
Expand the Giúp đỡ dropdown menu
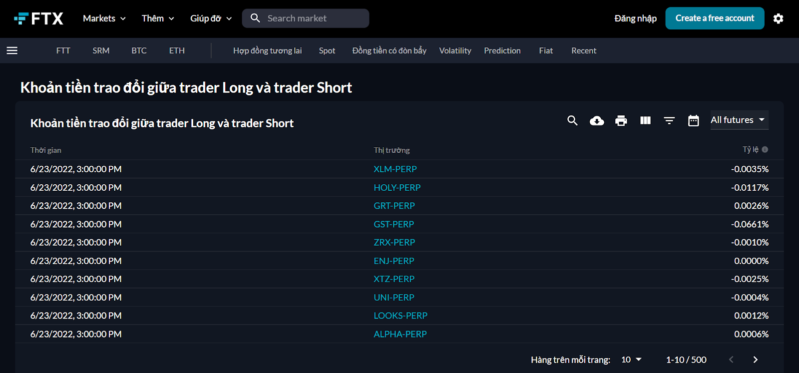tap(211, 18)
